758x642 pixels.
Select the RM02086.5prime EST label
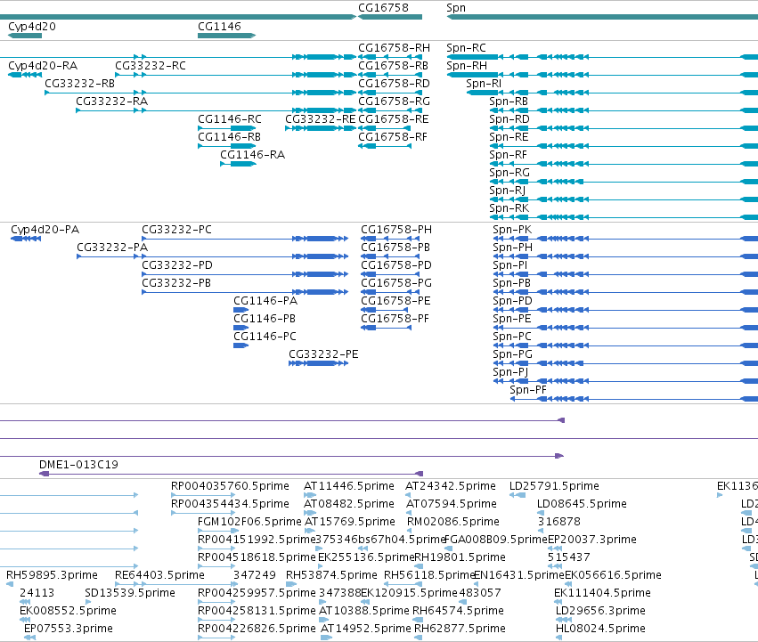[453, 522]
